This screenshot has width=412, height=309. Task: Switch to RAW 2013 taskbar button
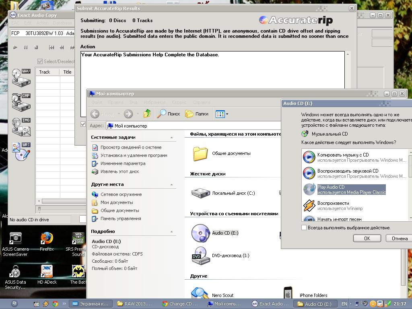click(x=134, y=304)
